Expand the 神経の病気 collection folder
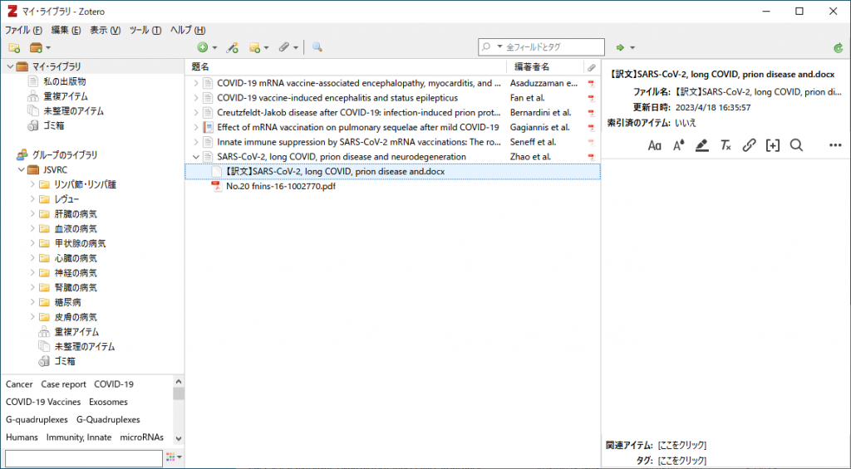This screenshot has height=469, width=851. (32, 273)
